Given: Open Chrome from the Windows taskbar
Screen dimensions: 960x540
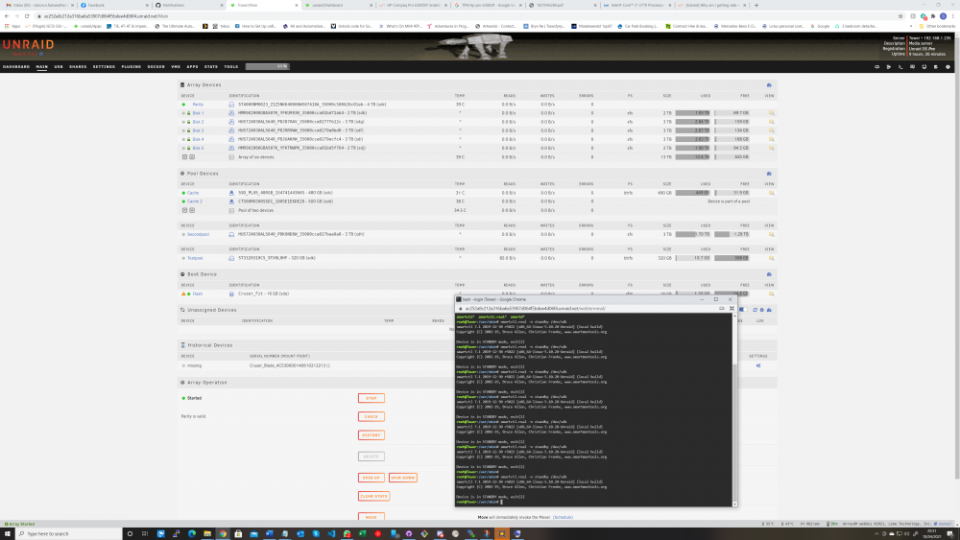Looking at the screenshot, I should (223, 534).
